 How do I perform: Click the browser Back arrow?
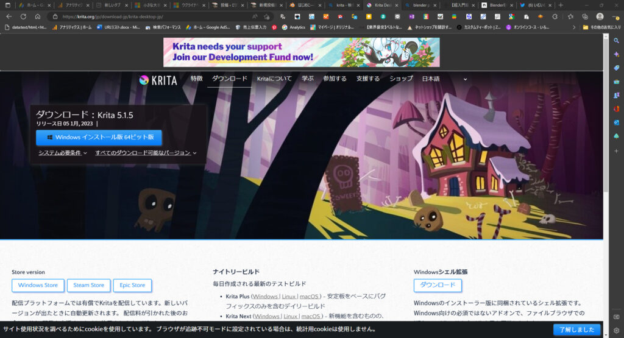9,16
